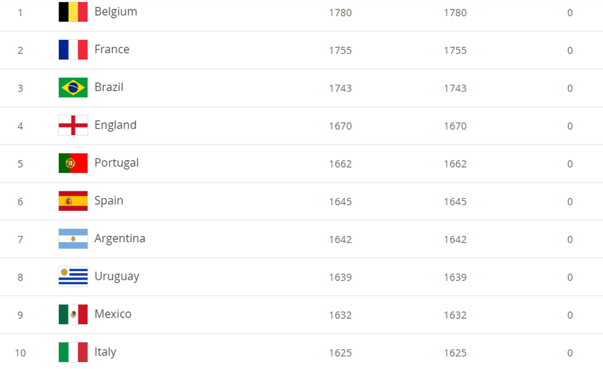Screen dimensions: 603x369
Task: Select the Portugal team name
Action: (x=117, y=163)
